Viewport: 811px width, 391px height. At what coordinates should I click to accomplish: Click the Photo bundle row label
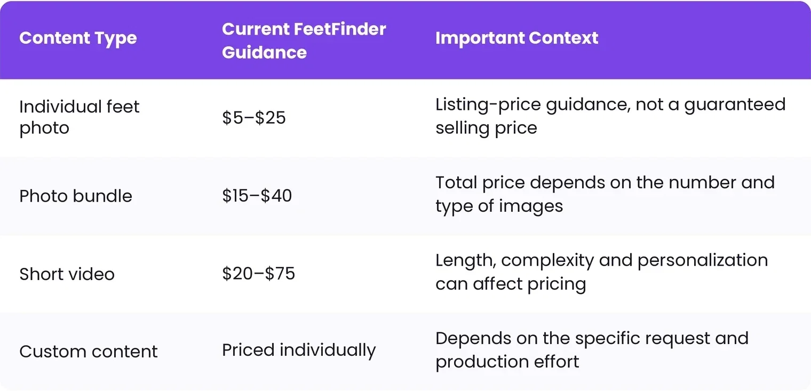tap(76, 196)
